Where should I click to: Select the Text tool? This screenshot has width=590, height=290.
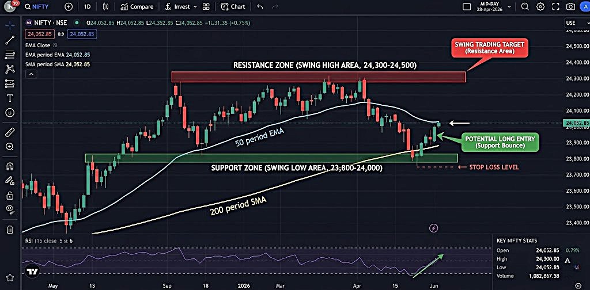[10, 98]
